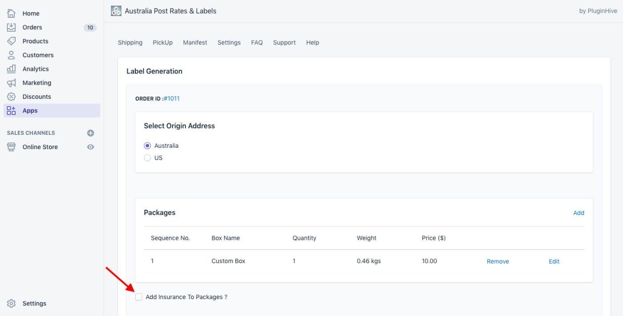
Task: Click the Price ($) column header
Action: click(x=434, y=238)
